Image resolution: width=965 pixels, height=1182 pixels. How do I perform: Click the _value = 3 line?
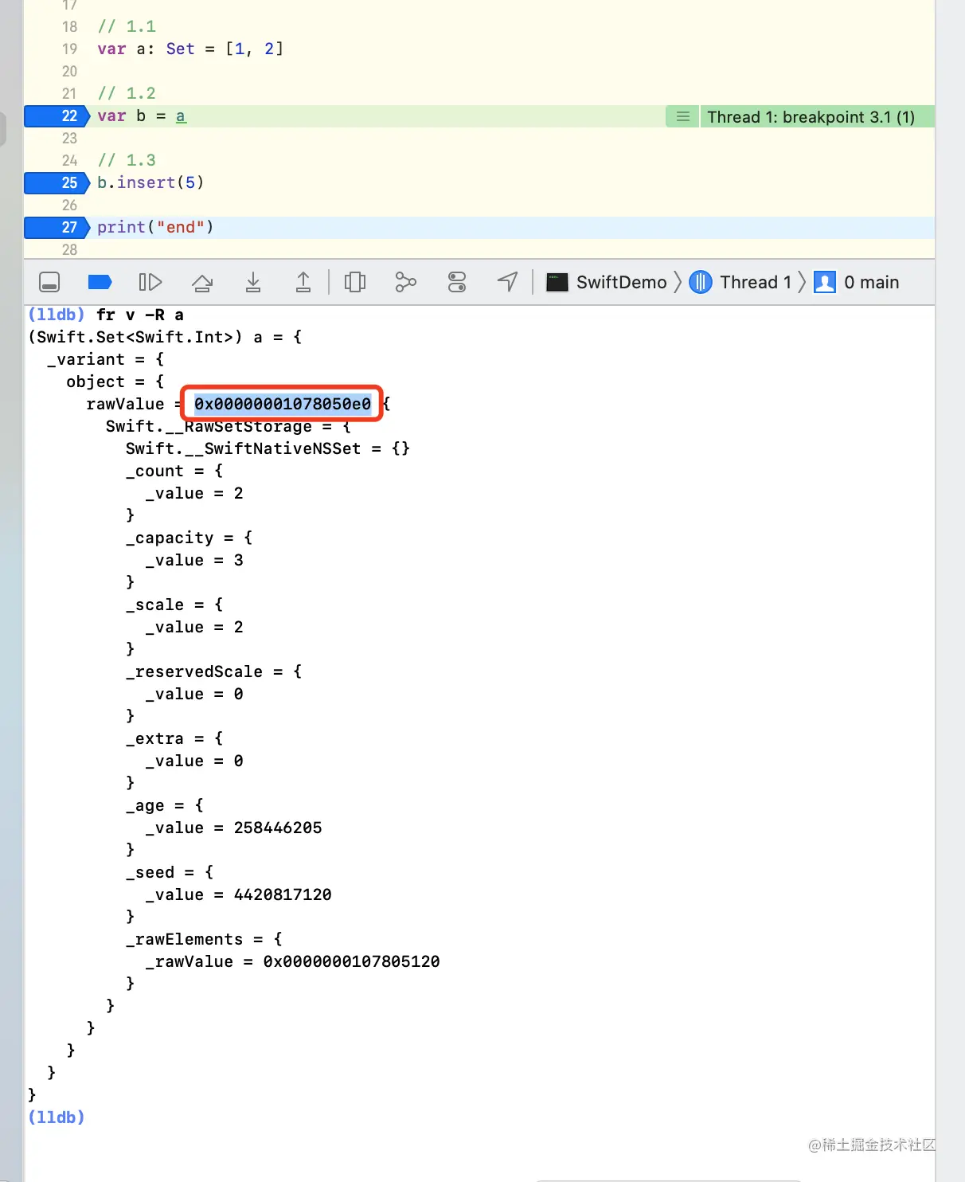194,560
